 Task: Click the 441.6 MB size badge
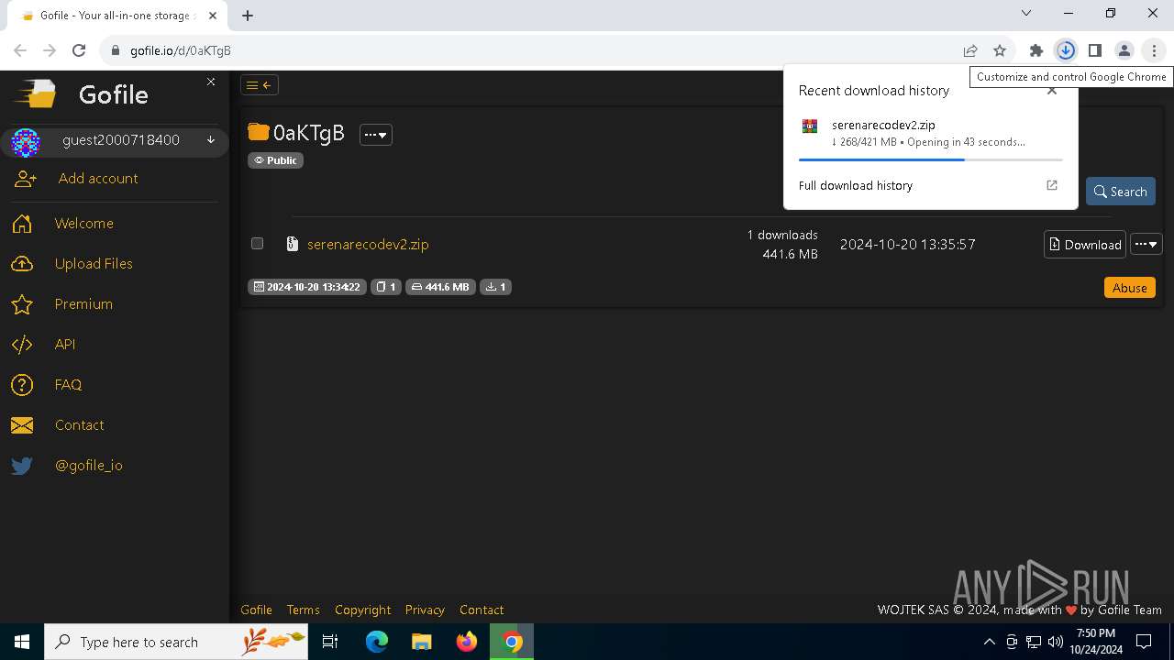tap(440, 287)
